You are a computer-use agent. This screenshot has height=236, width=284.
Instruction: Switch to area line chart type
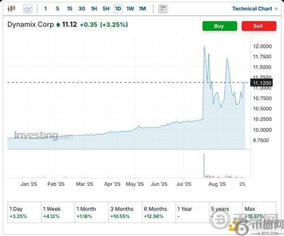(x=28, y=9)
